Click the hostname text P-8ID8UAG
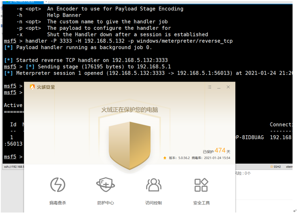This screenshot has height=221, width=297. (250, 137)
